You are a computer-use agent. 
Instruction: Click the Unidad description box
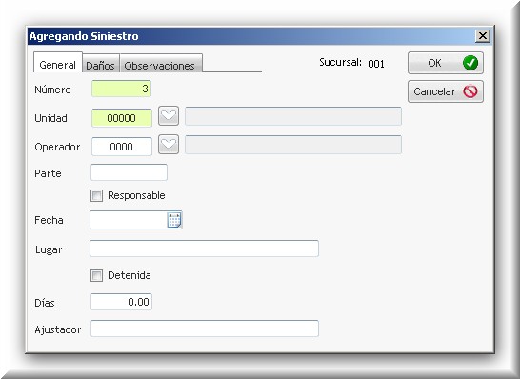(293, 116)
